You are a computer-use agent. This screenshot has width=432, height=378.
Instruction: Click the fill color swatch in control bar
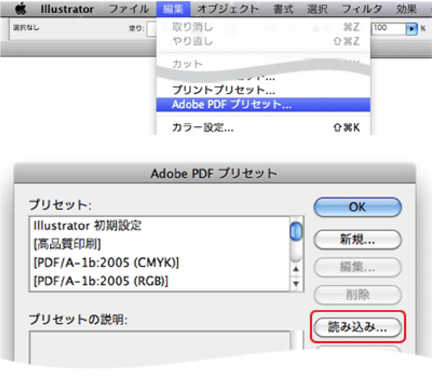(151, 29)
